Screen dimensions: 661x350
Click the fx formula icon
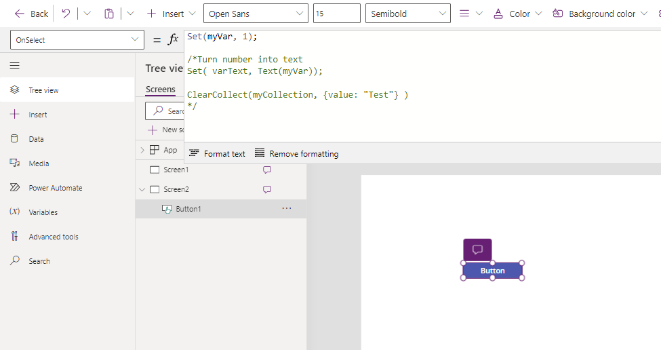[x=174, y=39]
